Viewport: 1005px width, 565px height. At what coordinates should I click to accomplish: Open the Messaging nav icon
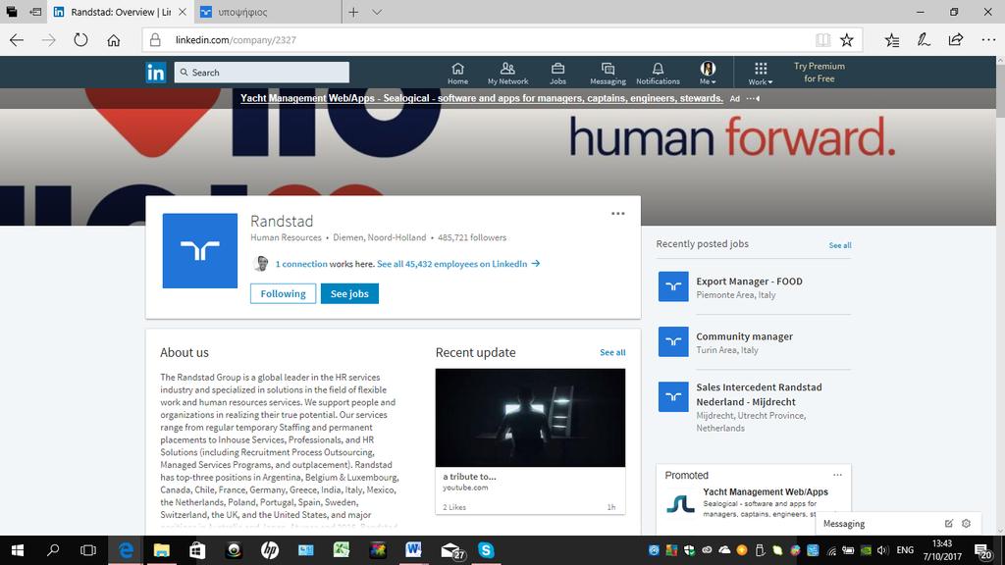608,73
